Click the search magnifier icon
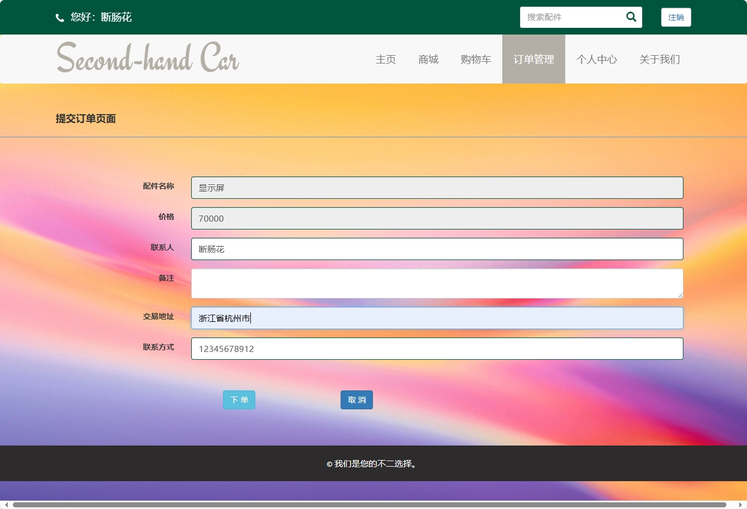The image size is (747, 509). 630,17
